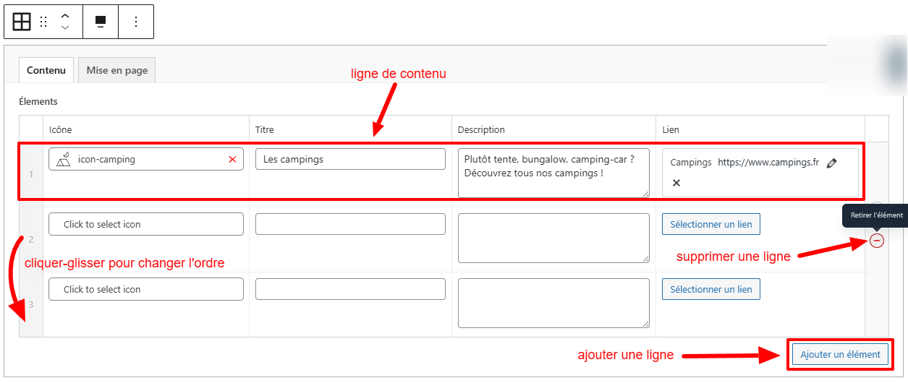This screenshot has width=908, height=383.
Task: Click the block type grid icon
Action: tap(22, 22)
